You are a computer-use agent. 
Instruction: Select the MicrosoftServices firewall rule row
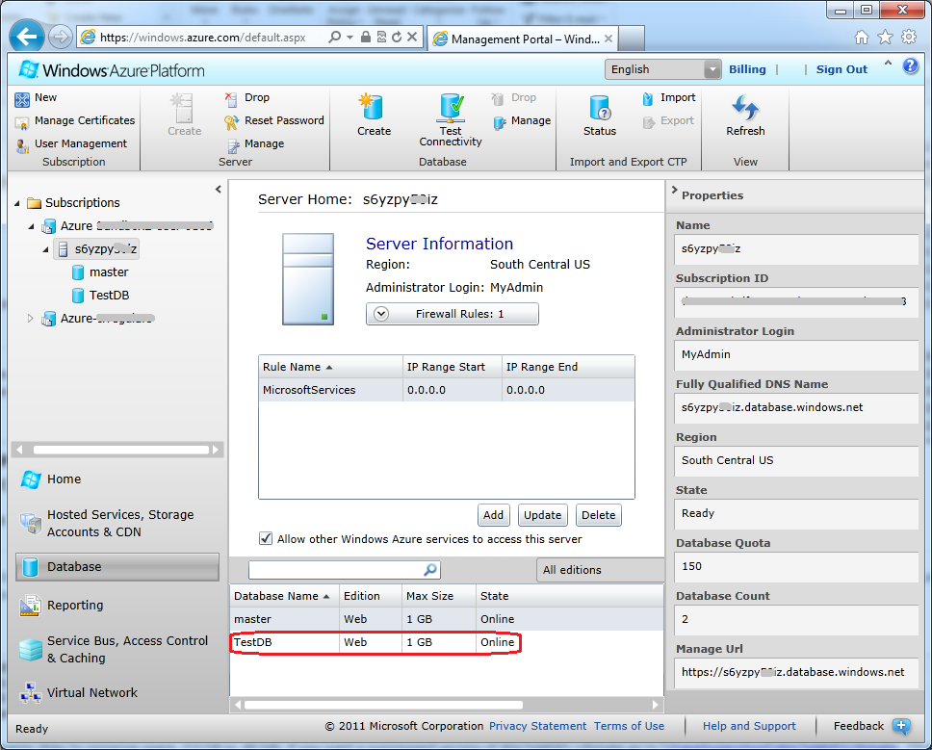(447, 390)
